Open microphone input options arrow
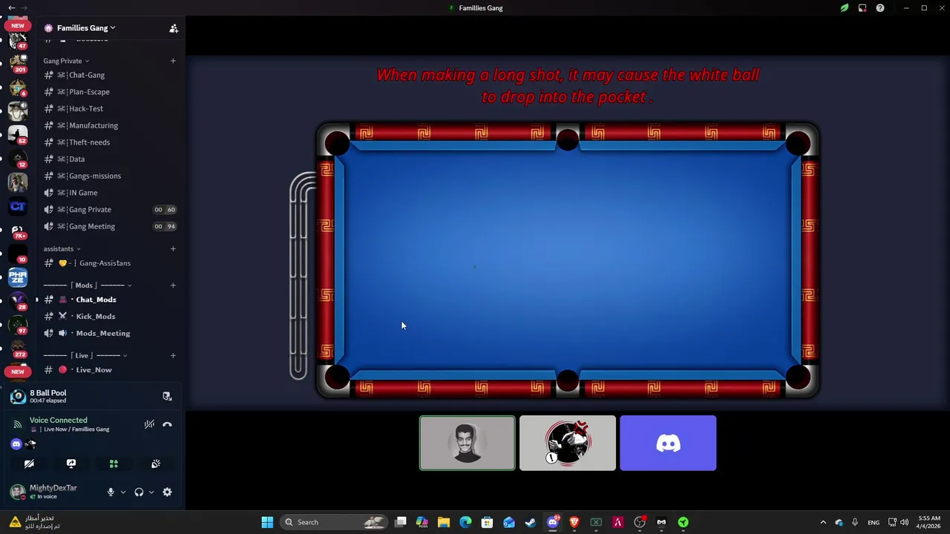Image resolution: width=950 pixels, height=534 pixels. click(x=122, y=492)
